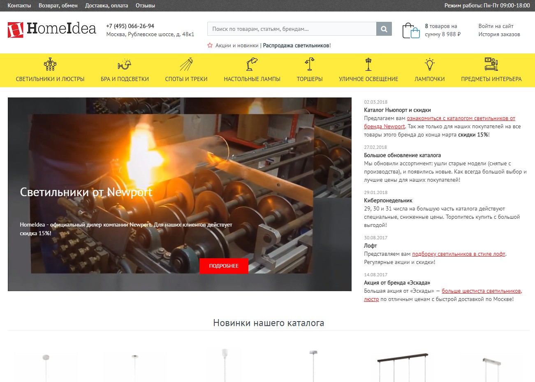The width and height of the screenshot is (535, 382).
Task: Click the search field for products and brands
Action: [292, 29]
